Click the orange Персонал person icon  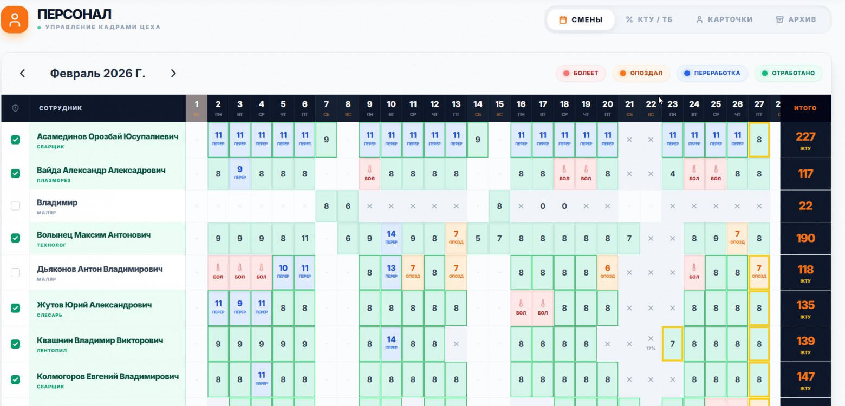(x=15, y=19)
